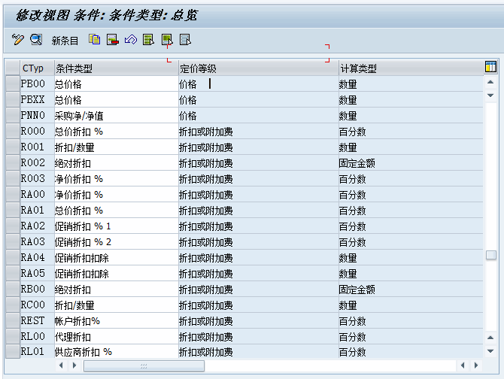Select all entries via the select-all icon

pos(148,40)
